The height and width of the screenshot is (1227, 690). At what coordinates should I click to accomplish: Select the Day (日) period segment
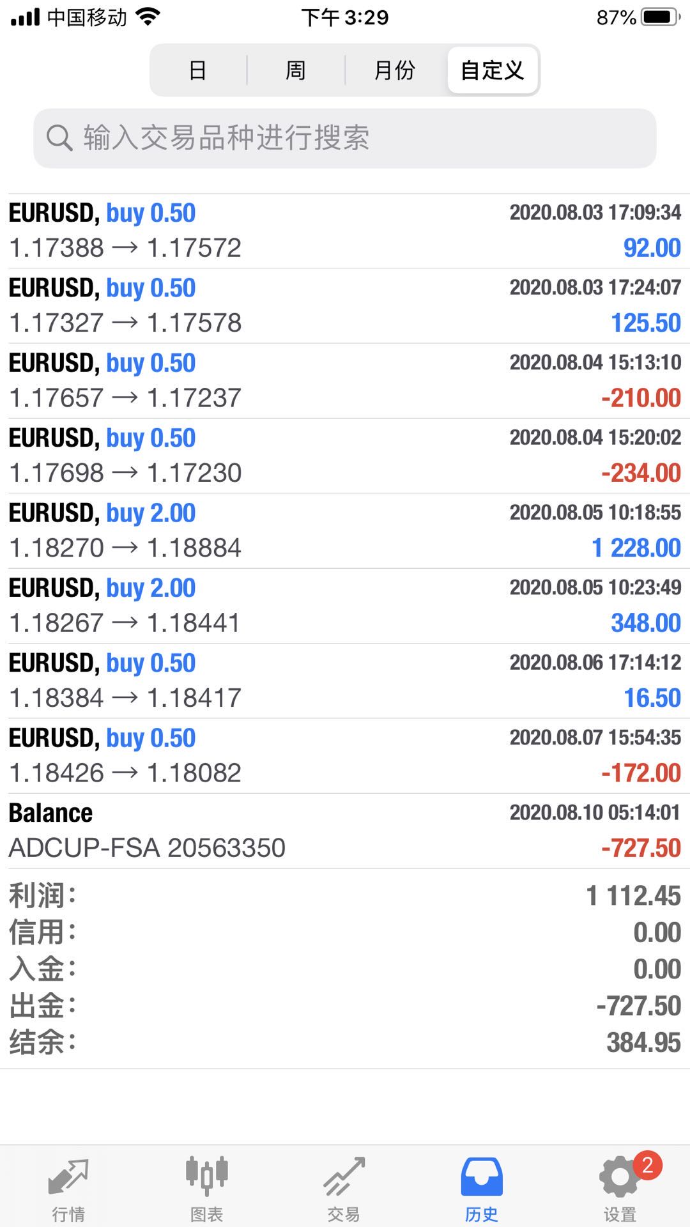click(x=198, y=70)
